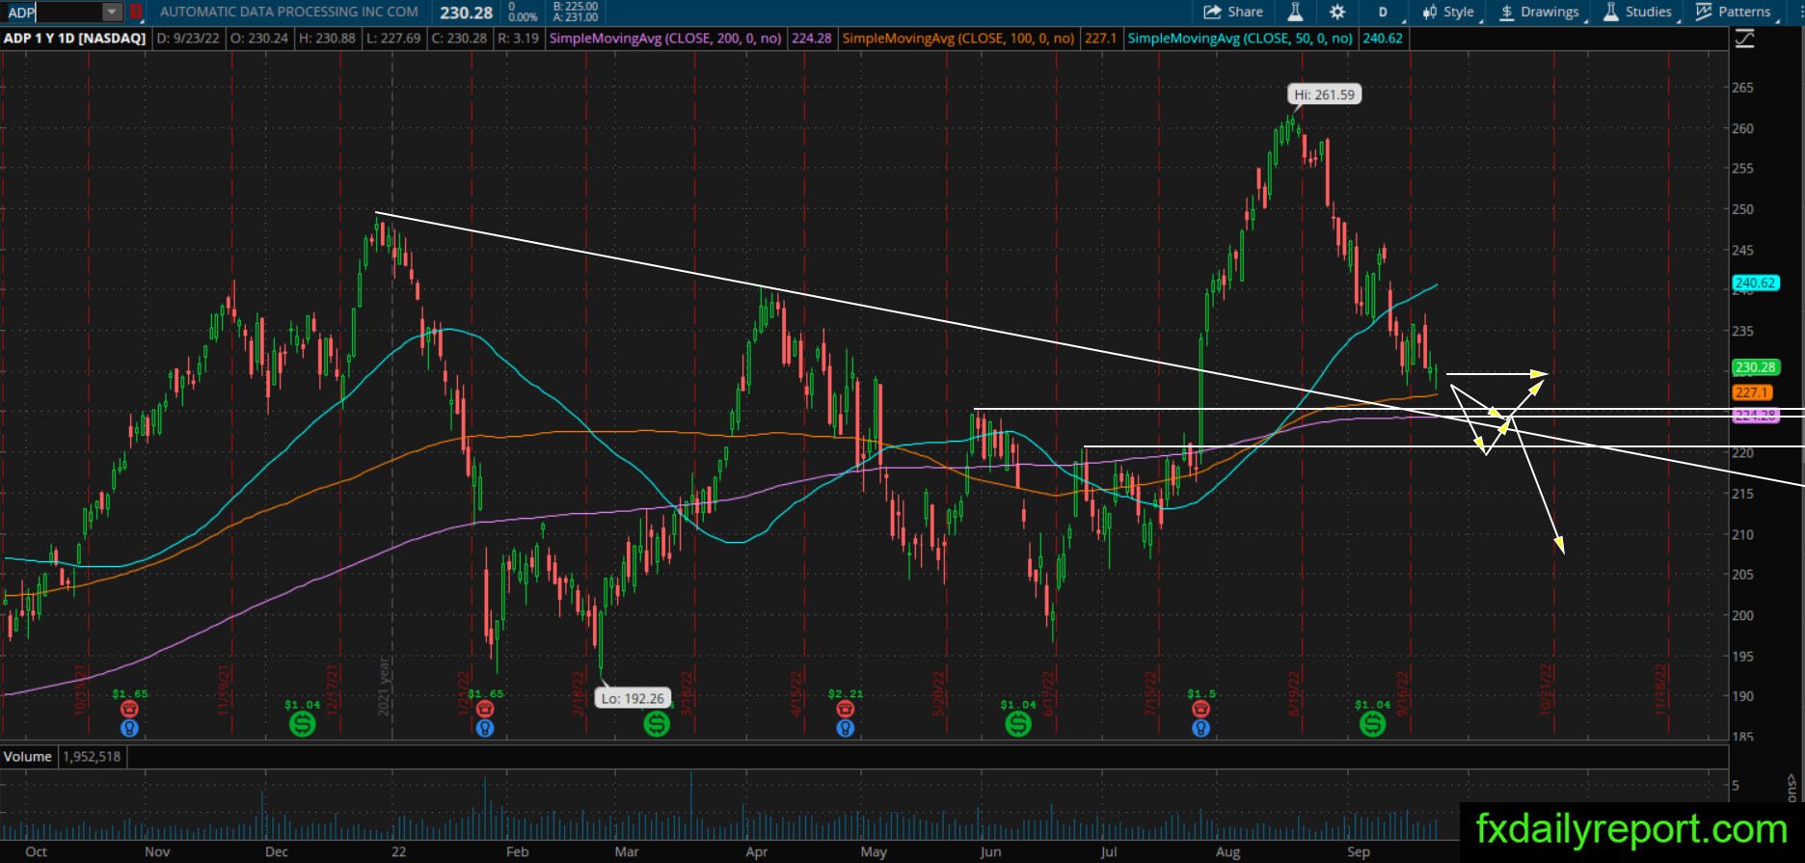Viewport: 1805px width, 863px height.
Task: Click the 265 label on price axis
Action: click(x=1742, y=88)
